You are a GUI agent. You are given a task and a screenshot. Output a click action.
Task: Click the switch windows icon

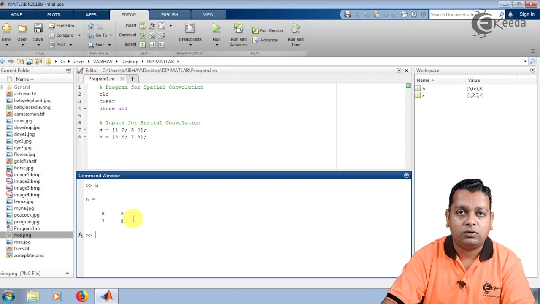405,14
